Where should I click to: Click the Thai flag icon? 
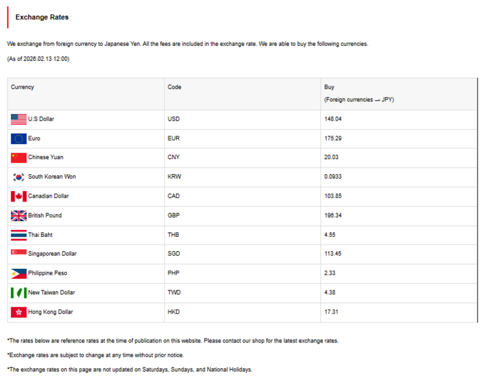(19, 235)
